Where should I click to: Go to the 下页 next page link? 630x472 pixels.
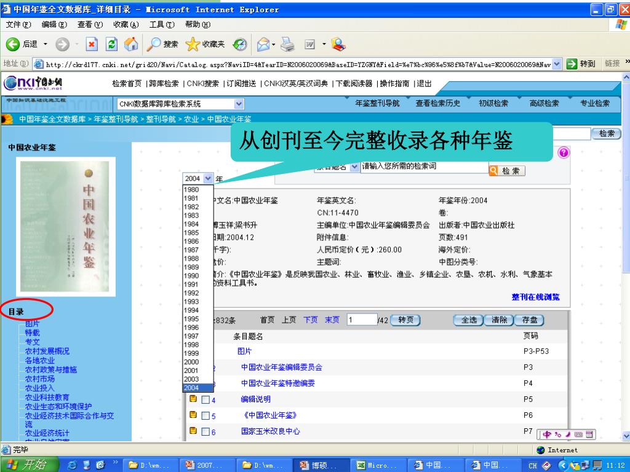tap(310, 320)
